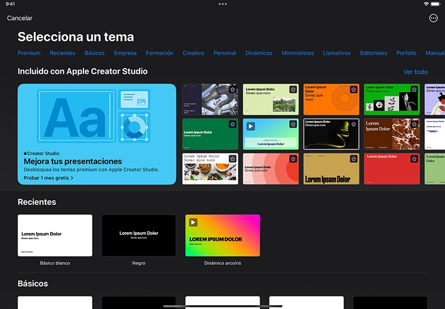This screenshot has width=445, height=309.
Task: Choose the Negro recent theme
Action: pos(139,235)
